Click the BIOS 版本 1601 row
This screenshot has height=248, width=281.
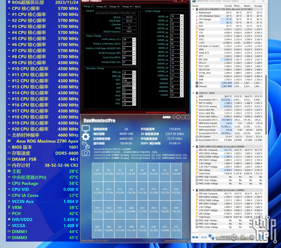click(x=43, y=147)
